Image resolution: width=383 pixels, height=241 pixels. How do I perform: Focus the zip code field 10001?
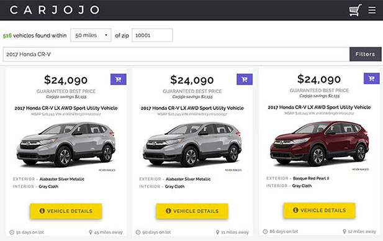[x=152, y=35]
